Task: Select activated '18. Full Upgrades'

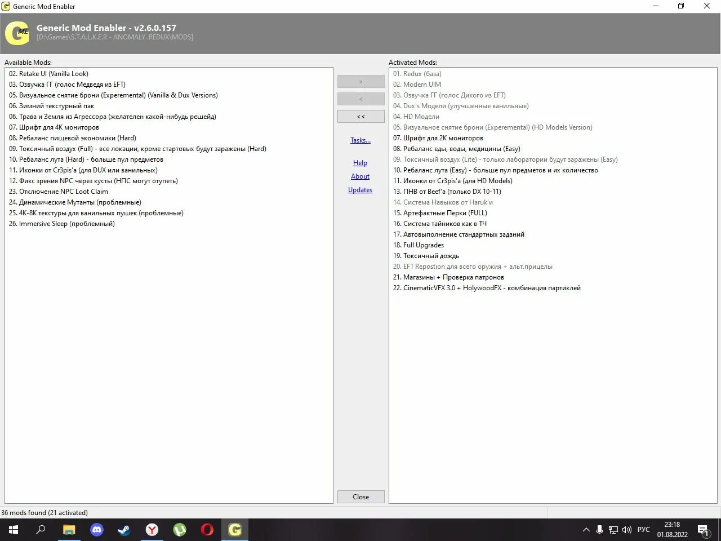Action: coord(419,245)
